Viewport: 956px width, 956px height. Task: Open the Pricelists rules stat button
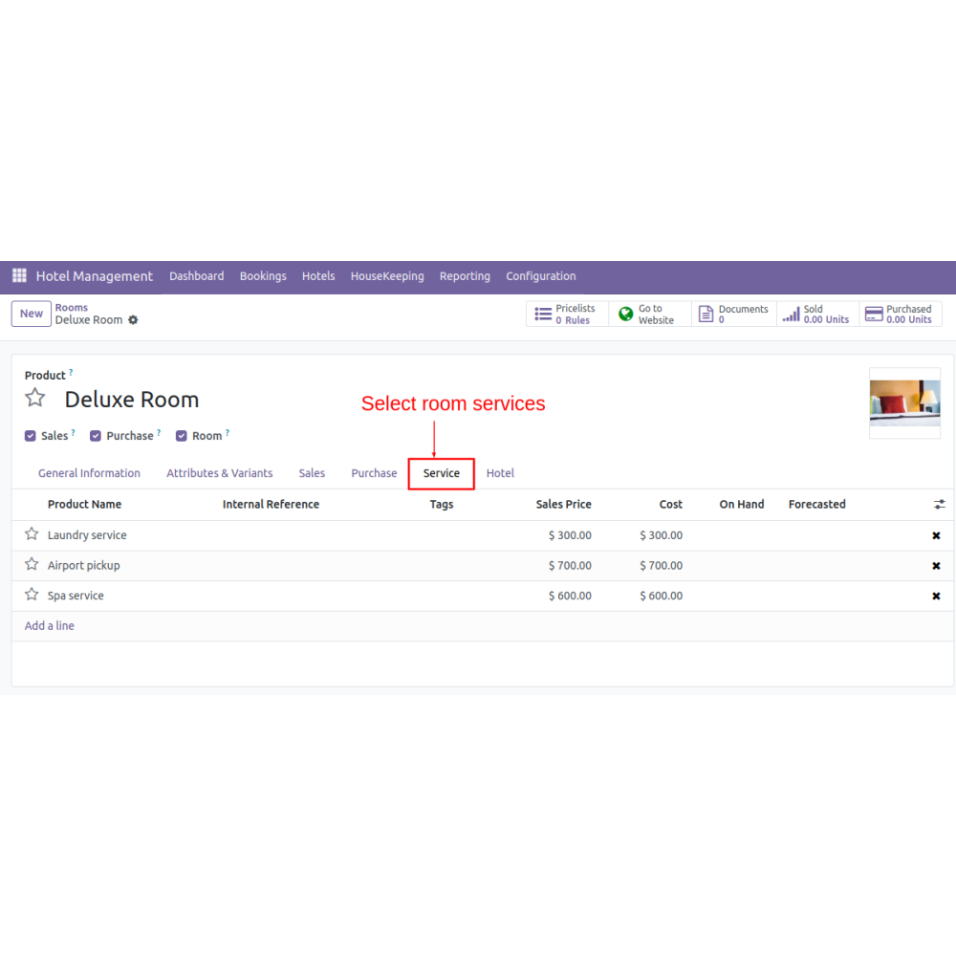coord(567,315)
